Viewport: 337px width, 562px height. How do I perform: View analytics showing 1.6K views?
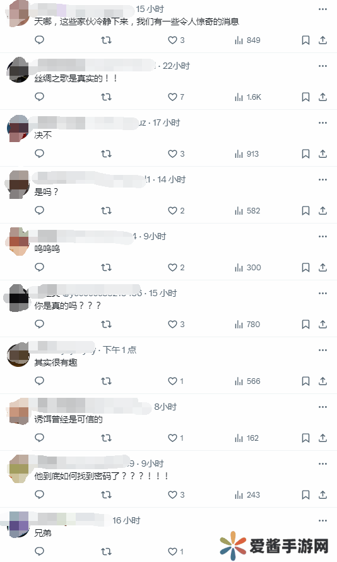[248, 97]
